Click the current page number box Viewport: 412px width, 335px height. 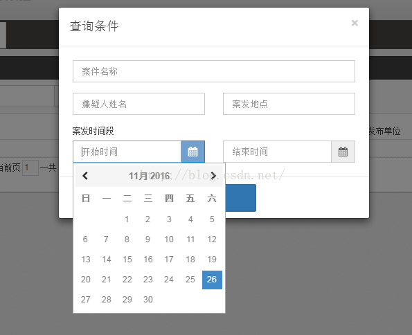30,167
